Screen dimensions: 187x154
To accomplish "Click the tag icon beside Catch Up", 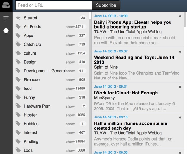I will 18,44.
